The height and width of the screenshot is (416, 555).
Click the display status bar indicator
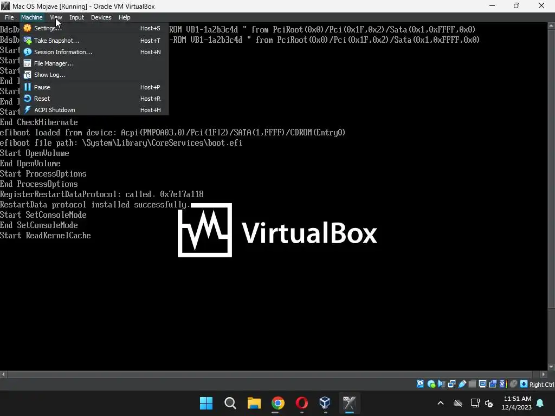(x=482, y=384)
